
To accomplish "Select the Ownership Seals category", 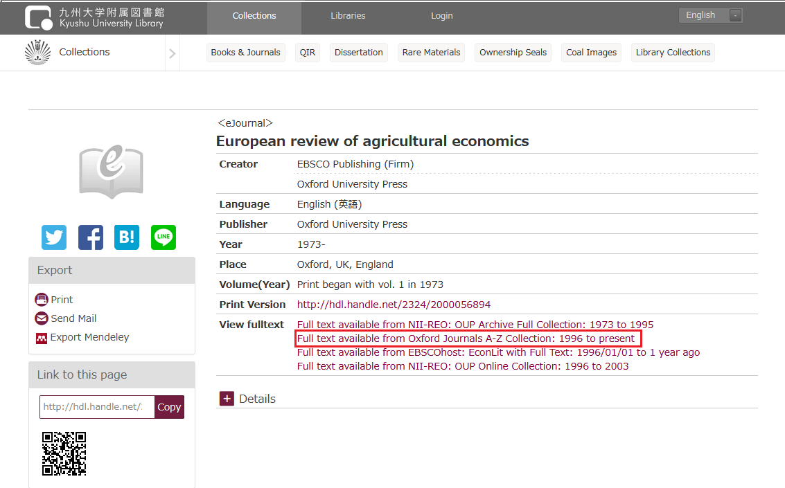I will pyautogui.click(x=513, y=53).
